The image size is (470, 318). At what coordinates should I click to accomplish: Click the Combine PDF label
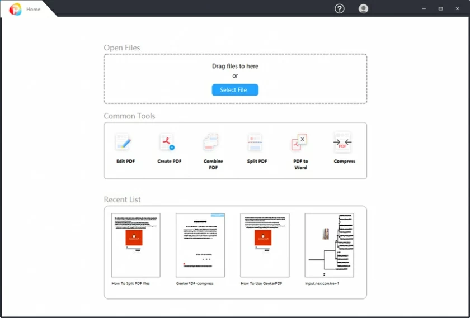tap(213, 164)
